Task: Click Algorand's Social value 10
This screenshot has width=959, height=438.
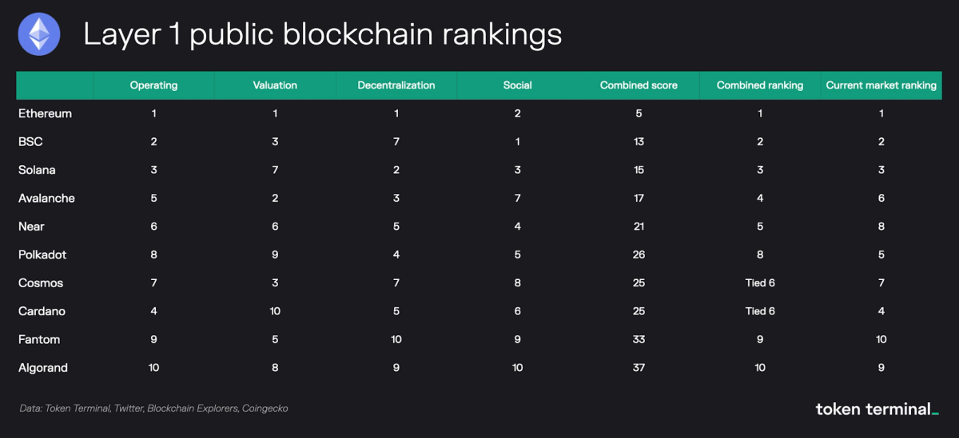Action: coord(518,368)
